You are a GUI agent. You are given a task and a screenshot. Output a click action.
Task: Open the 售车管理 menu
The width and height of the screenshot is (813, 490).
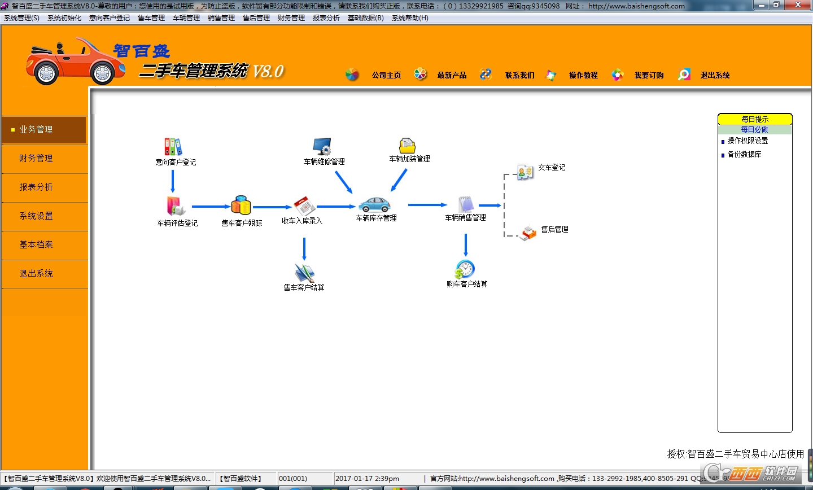(x=151, y=18)
